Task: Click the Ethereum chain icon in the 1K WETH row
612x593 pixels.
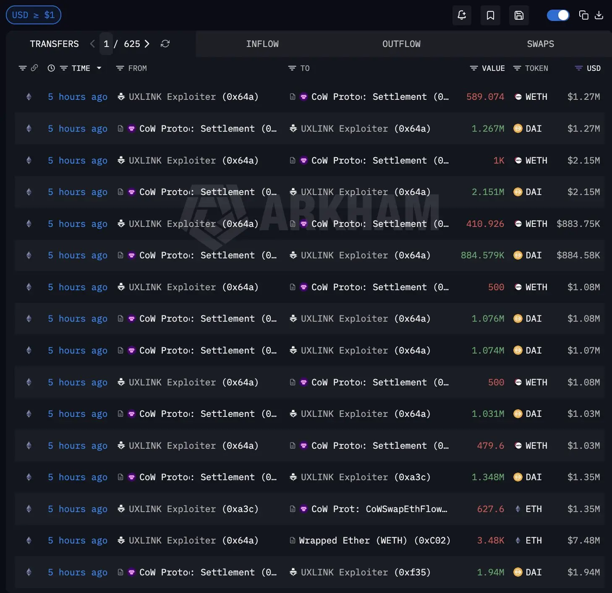Action: pos(29,160)
